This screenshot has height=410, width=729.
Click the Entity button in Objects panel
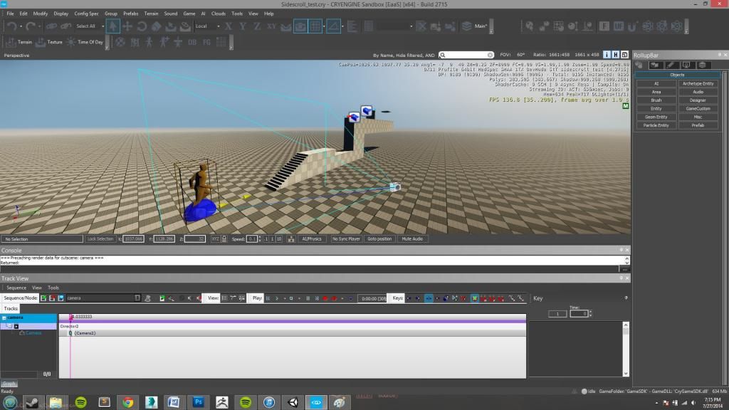click(x=656, y=108)
